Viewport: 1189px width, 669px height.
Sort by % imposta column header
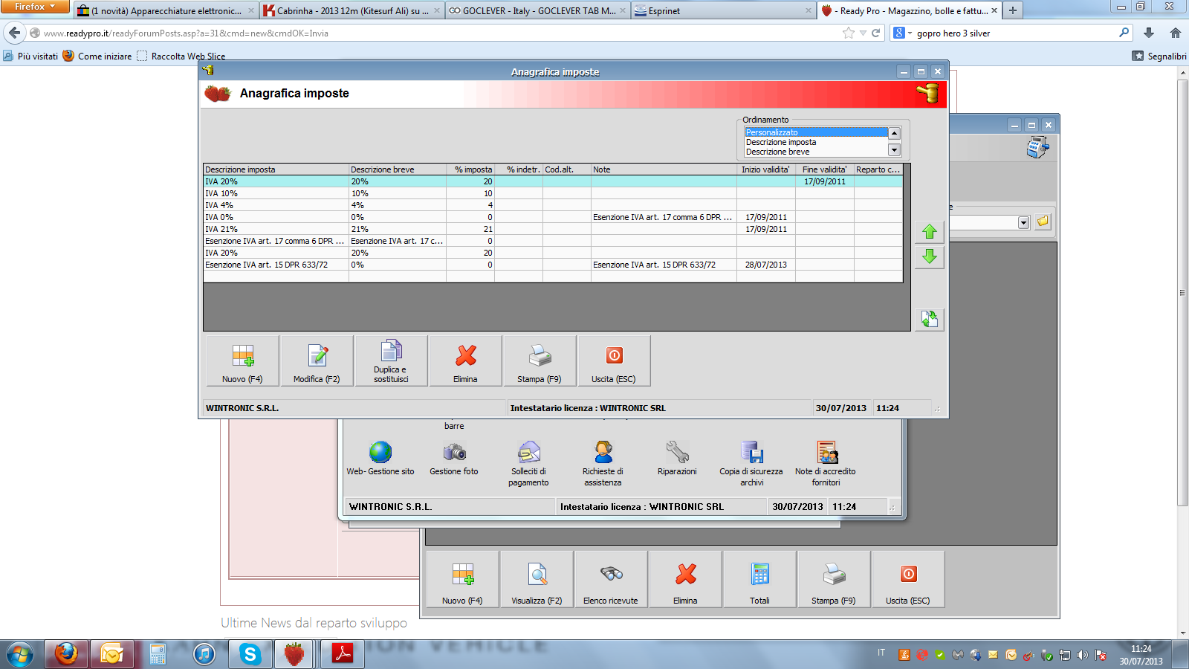click(x=470, y=169)
